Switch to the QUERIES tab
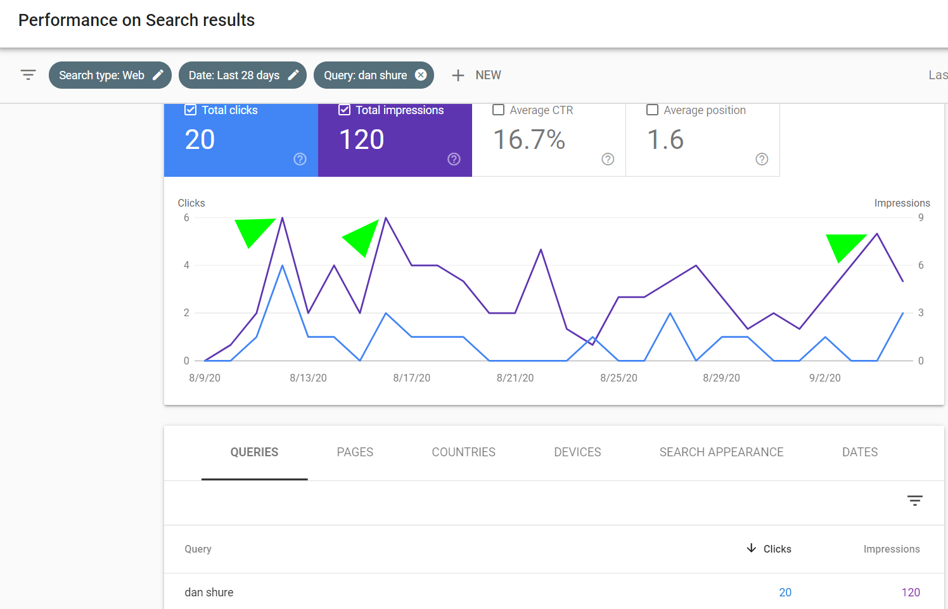The image size is (948, 609). tap(254, 452)
